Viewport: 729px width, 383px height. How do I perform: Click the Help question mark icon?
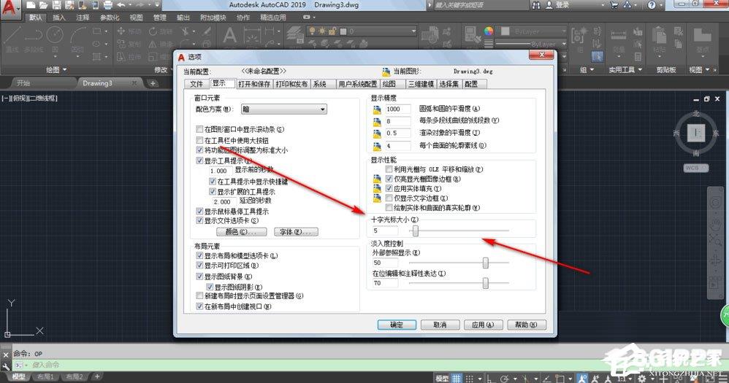click(652, 5)
